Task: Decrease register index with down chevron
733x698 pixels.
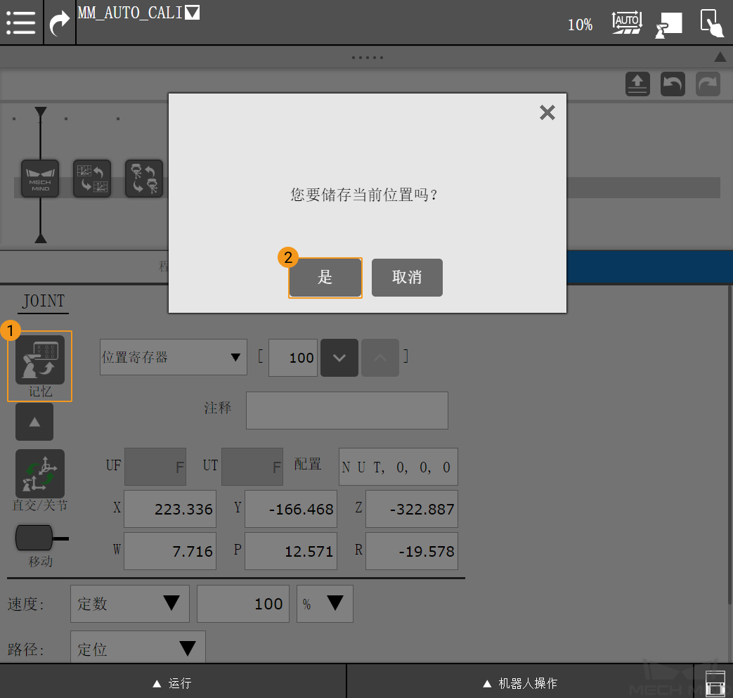Action: [339, 358]
